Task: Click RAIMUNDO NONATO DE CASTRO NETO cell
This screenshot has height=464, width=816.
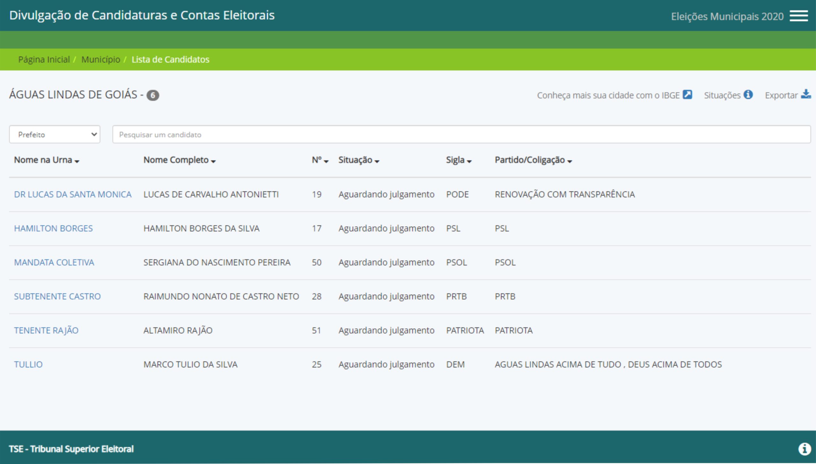Action: click(221, 296)
